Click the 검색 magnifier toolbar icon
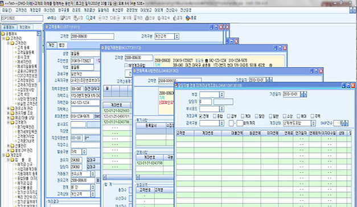 [88, 18]
